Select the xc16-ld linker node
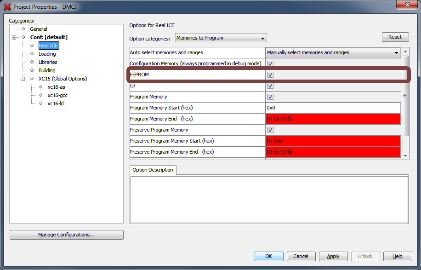Image resolution: width=421 pixels, height=270 pixels. (x=56, y=103)
